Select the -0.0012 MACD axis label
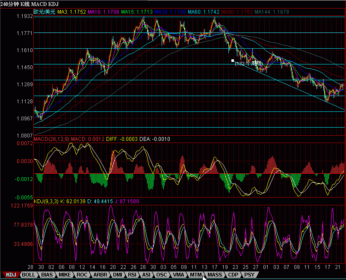The height and width of the screenshot is (280, 346). [x=24, y=179]
